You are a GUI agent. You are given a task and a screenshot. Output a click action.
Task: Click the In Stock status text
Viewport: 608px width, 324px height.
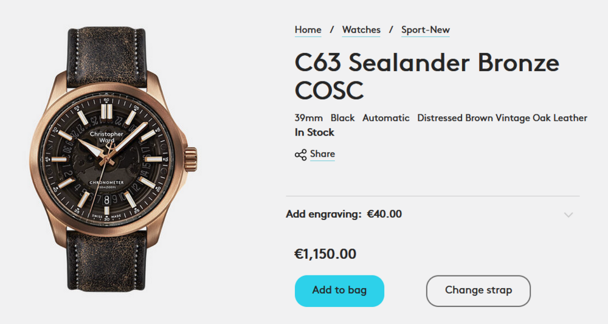tap(314, 133)
